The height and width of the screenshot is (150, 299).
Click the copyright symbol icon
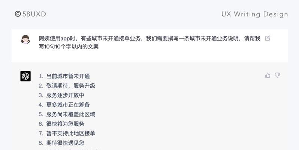(18, 14)
